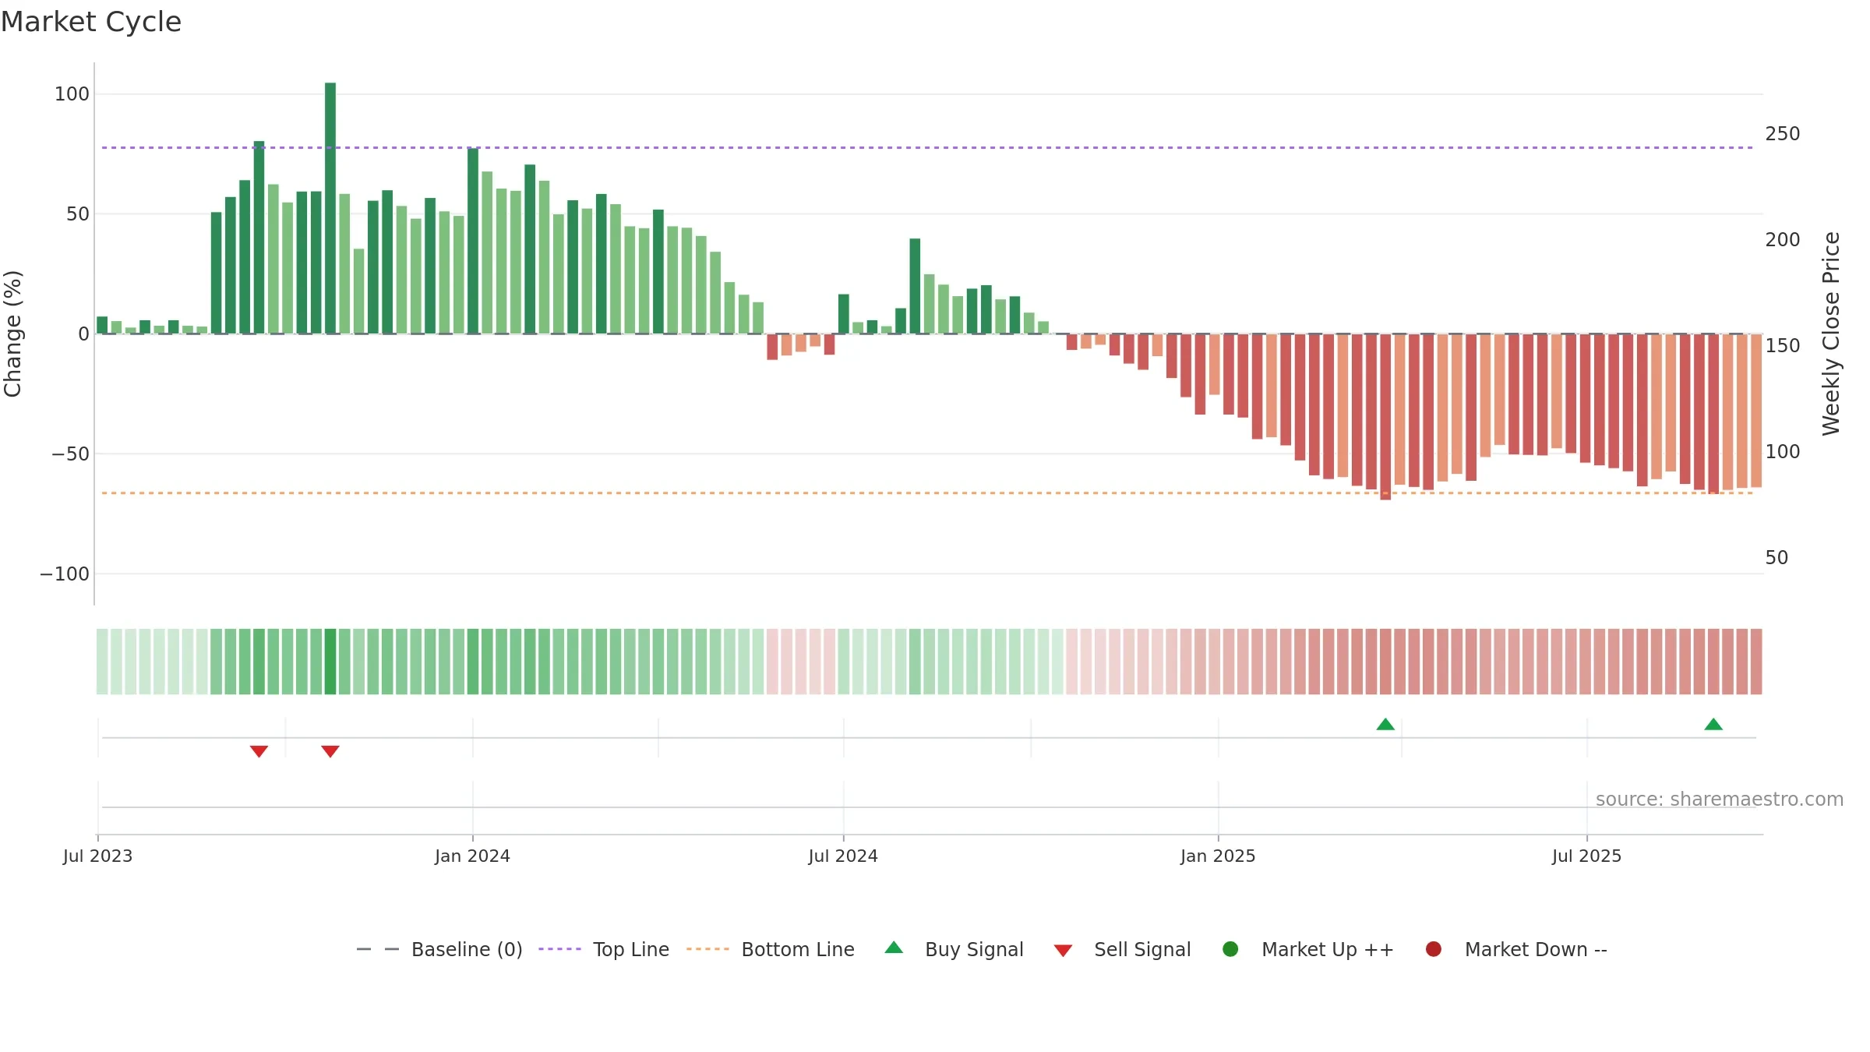Click the Jan 2024 x-axis label

pyautogui.click(x=473, y=856)
